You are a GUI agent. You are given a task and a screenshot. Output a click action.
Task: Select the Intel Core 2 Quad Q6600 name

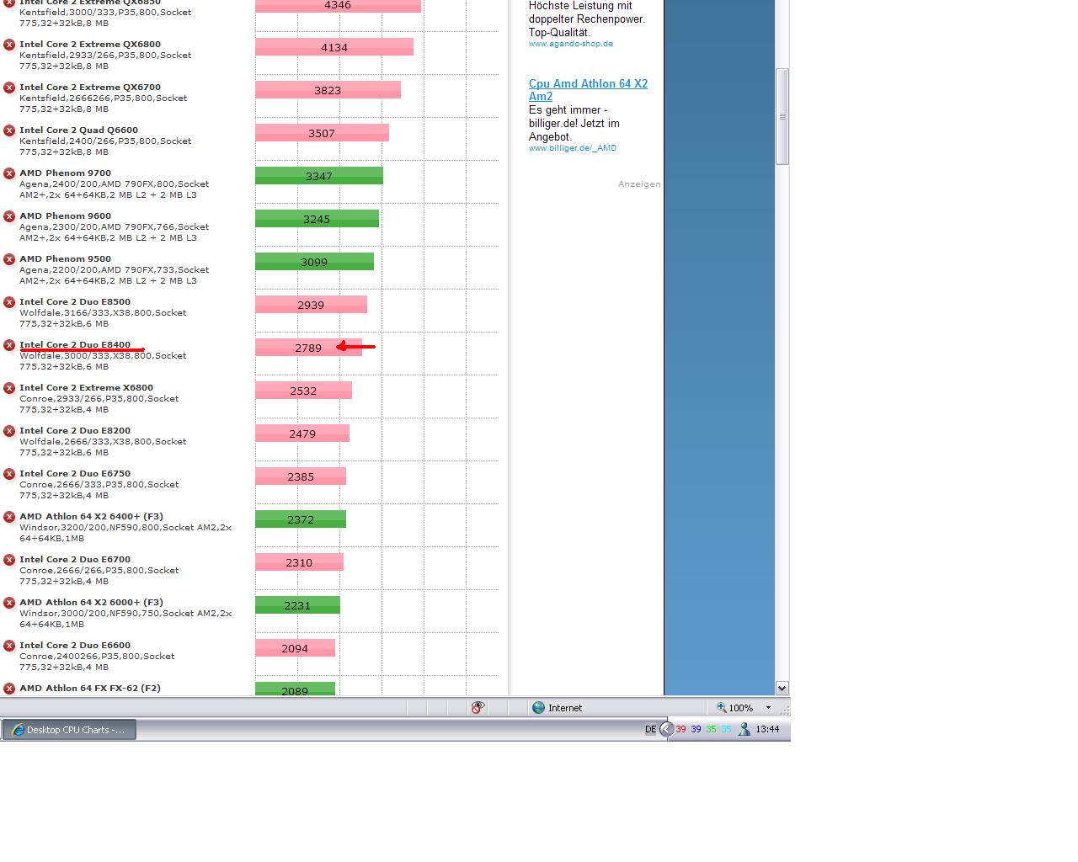pos(78,130)
